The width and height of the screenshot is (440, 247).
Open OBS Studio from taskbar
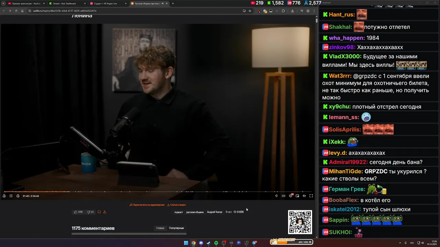(x=224, y=243)
